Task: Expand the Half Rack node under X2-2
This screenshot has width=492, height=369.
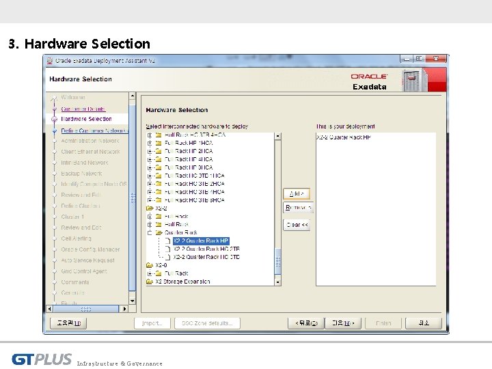Action: tap(150, 225)
